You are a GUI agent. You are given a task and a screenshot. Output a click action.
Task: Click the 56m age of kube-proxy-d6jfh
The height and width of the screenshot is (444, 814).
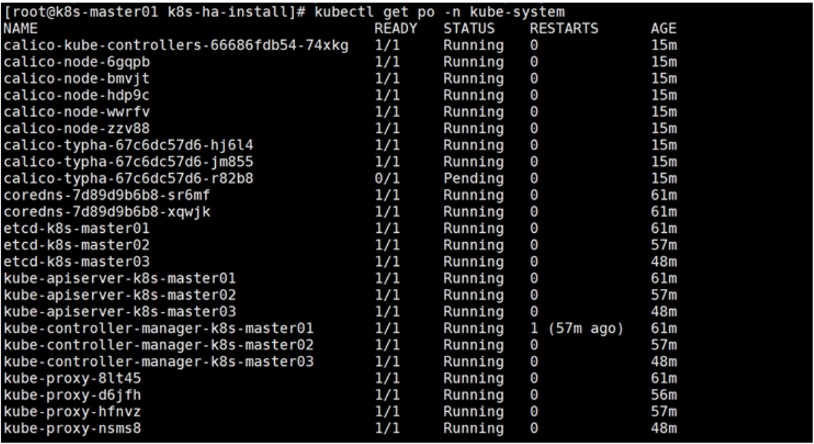(663, 394)
